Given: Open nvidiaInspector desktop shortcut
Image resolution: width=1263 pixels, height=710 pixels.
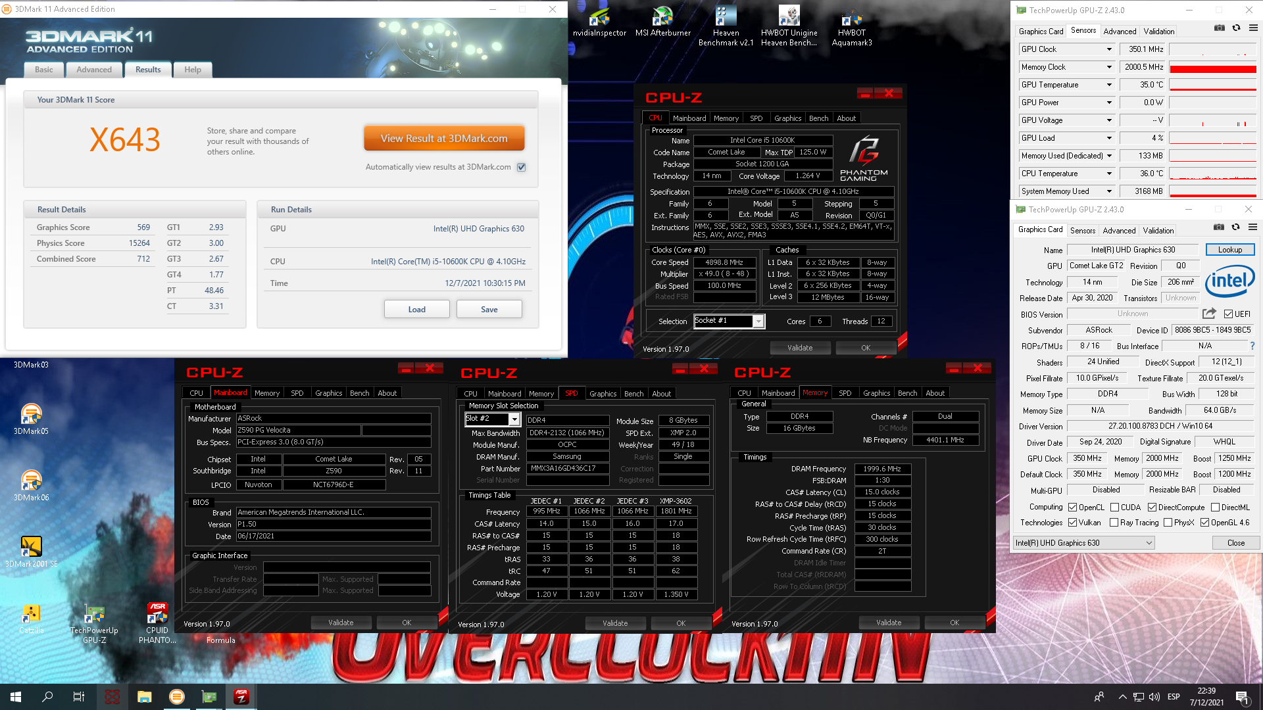Looking at the screenshot, I should click(599, 22).
